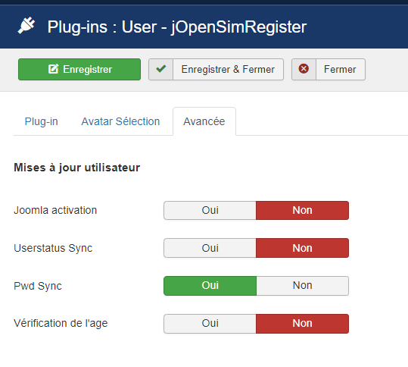Click the edit icon on Enregistrer button

tap(53, 69)
